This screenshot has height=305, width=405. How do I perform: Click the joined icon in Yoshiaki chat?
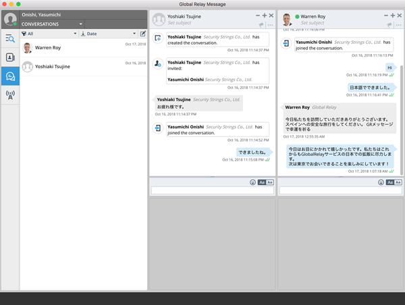[x=158, y=128]
